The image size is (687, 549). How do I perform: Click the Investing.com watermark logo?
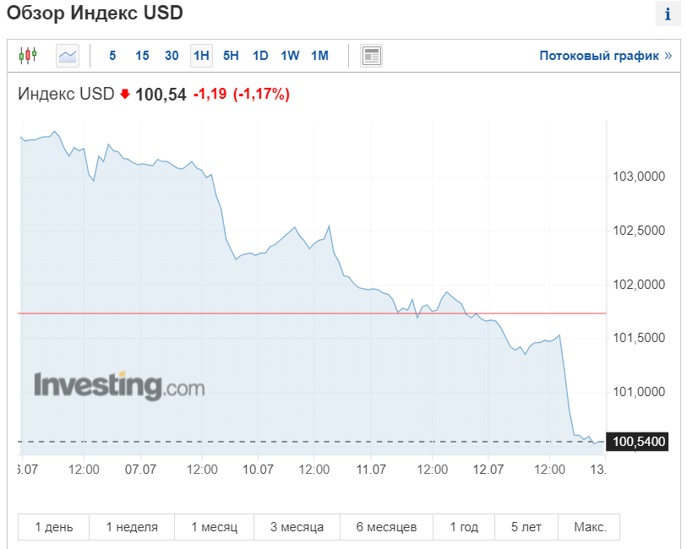119,386
